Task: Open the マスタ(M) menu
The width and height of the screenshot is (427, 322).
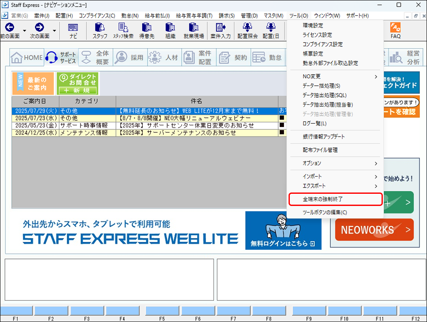Action: (274, 16)
